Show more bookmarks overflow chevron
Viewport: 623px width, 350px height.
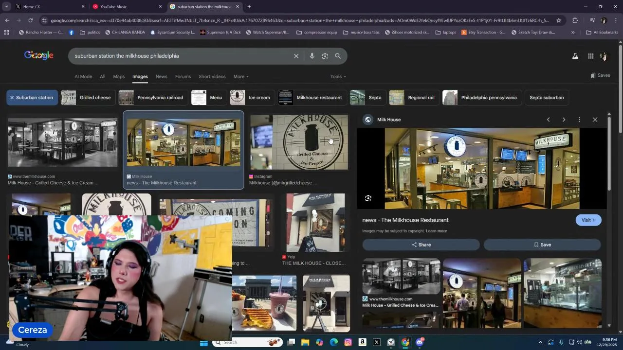tap(573, 33)
